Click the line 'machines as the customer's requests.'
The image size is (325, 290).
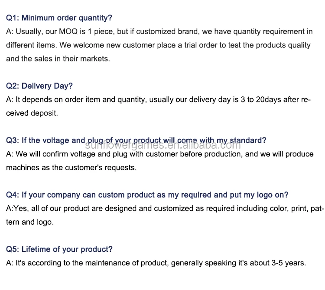[x=71, y=168]
